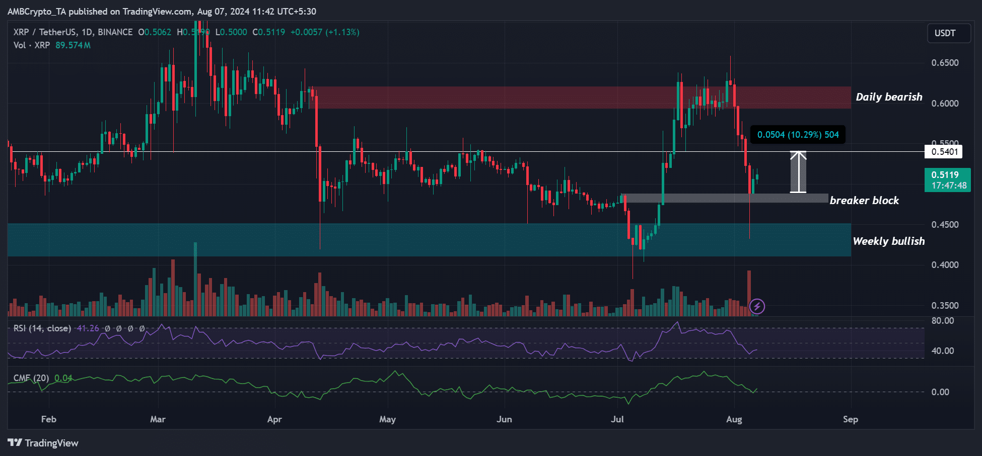Click the RSI value 41.26
The width and height of the screenshot is (982, 456).
click(87, 328)
